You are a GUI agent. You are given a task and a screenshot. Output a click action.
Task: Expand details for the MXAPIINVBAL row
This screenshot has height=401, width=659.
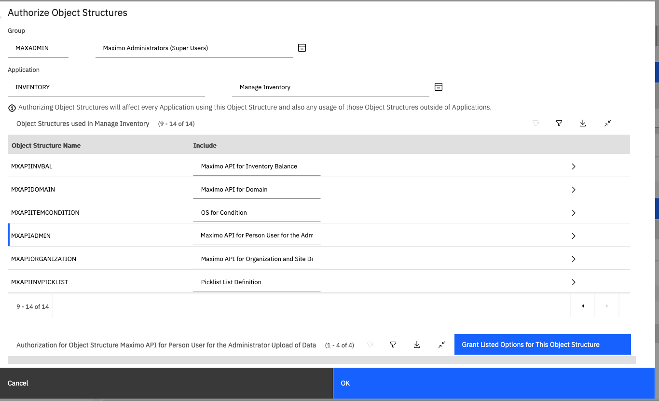coord(574,166)
